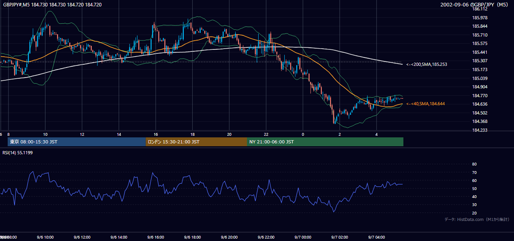Click hour label 18 under price chart
The width and height of the screenshot is (514, 241).
coord(192,134)
